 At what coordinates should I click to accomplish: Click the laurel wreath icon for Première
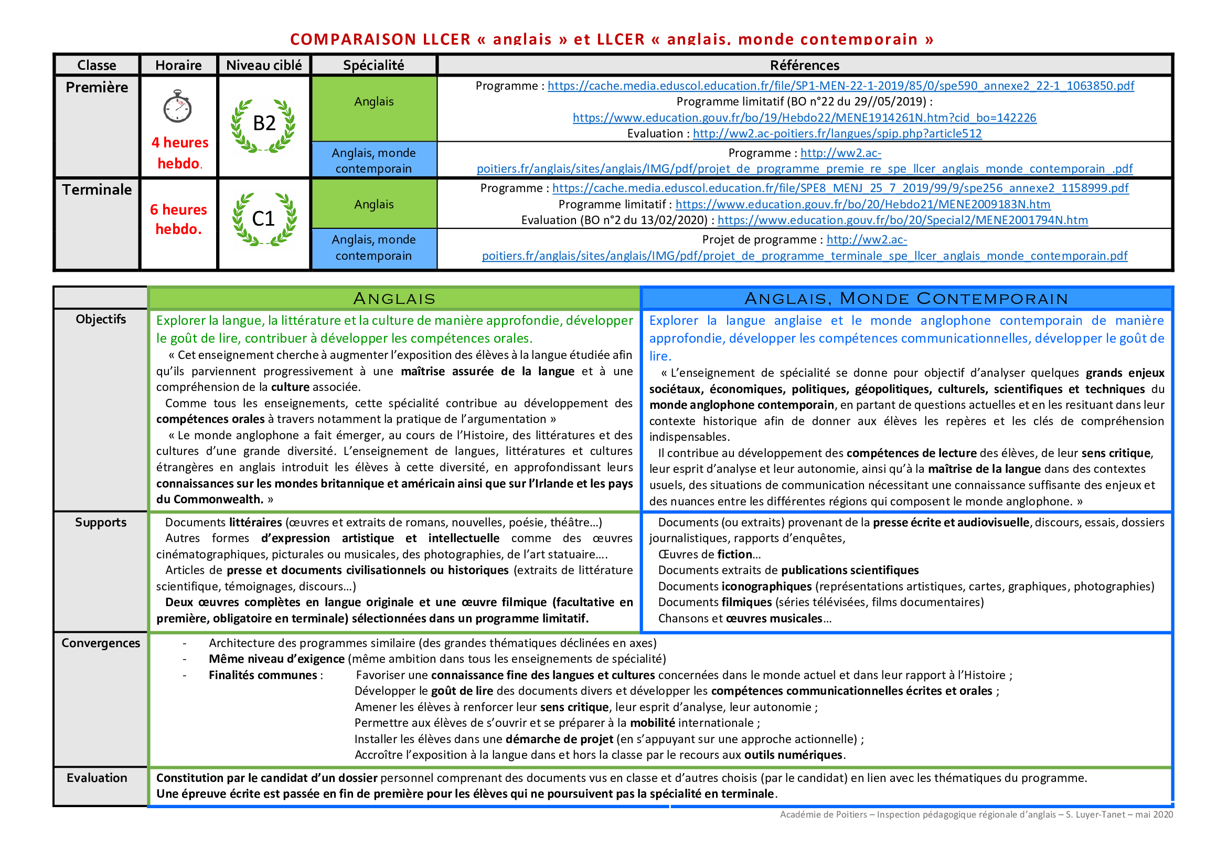(x=263, y=126)
